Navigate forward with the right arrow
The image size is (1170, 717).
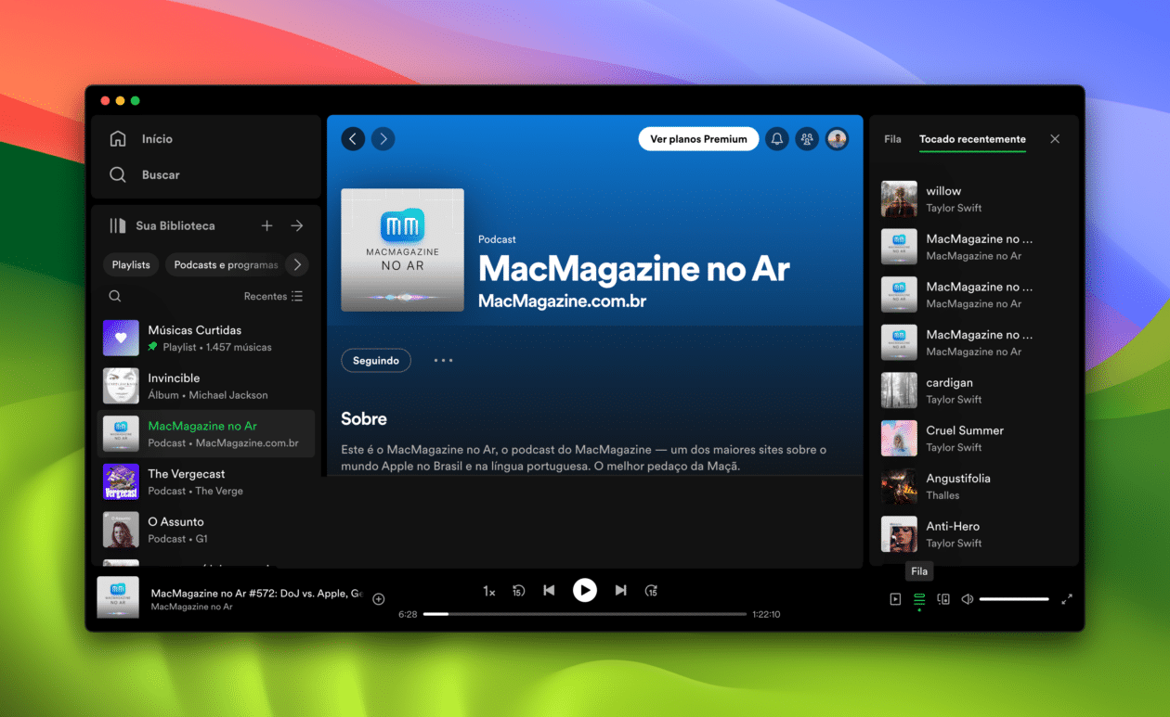(x=383, y=139)
